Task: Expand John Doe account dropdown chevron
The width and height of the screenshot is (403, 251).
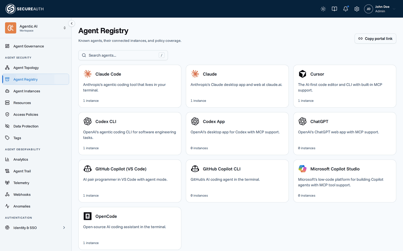Action: tap(394, 9)
